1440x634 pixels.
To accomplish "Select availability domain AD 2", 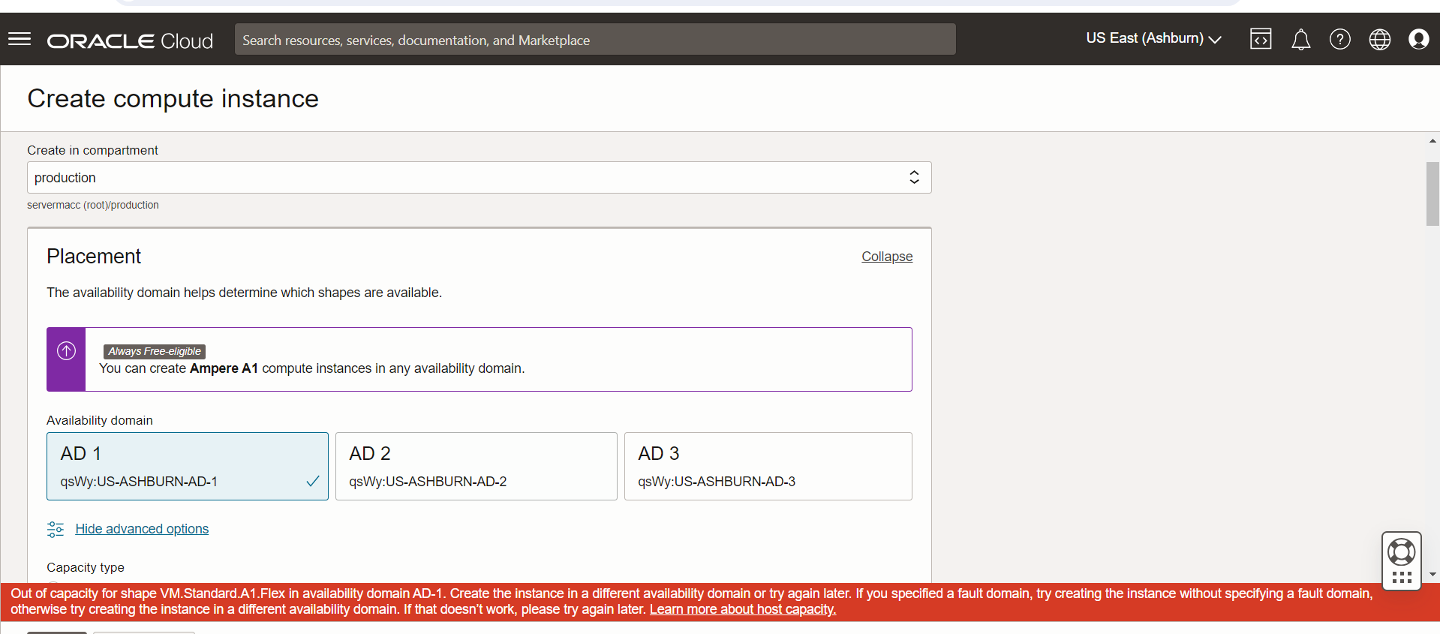I will 476,466.
